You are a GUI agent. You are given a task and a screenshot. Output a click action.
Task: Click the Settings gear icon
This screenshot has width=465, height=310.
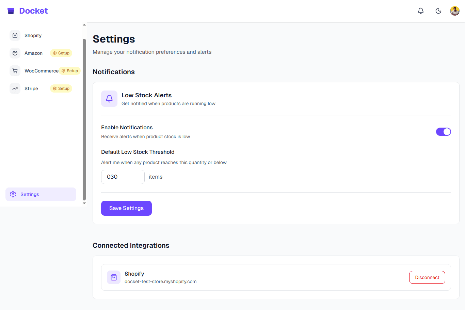click(13, 194)
